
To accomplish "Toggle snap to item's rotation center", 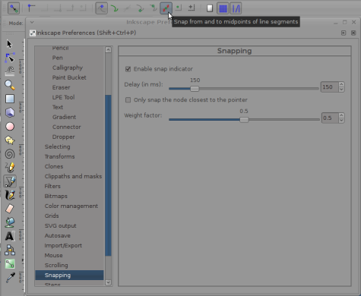I will point(192,8).
